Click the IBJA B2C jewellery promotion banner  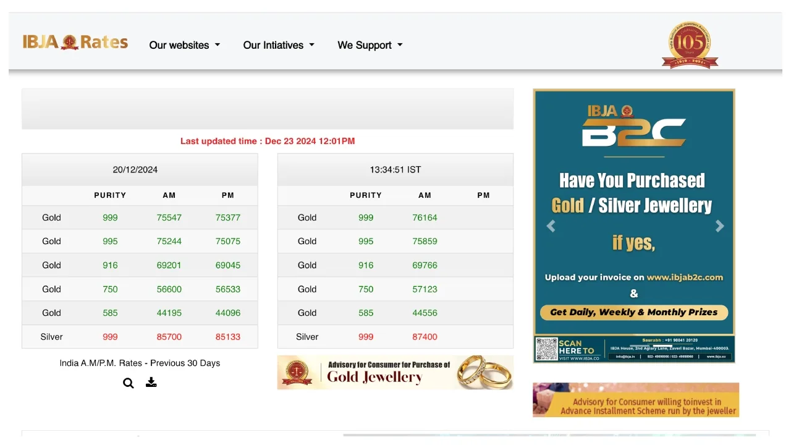(x=634, y=226)
